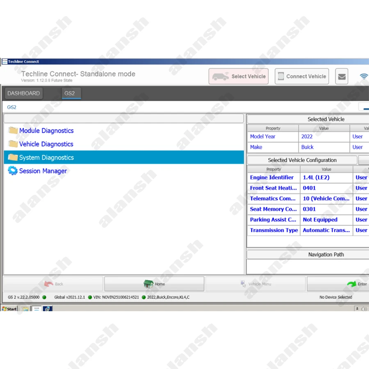Click the GS2 breadcrumb link
369x369 pixels.
point(11,107)
